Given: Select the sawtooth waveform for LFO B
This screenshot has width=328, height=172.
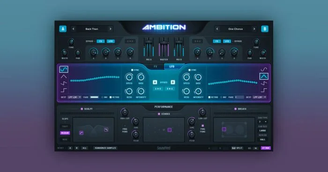Looking at the screenshot, I should click(264, 83).
